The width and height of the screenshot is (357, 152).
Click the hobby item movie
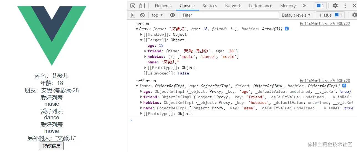pos(52,131)
